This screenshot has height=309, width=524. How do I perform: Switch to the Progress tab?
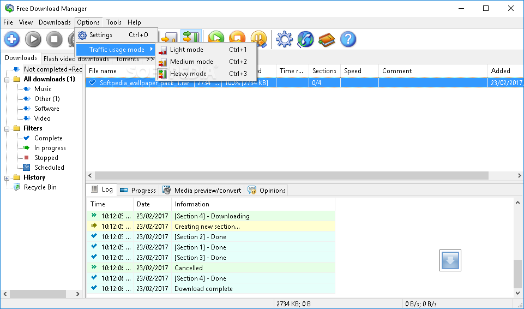pos(138,191)
